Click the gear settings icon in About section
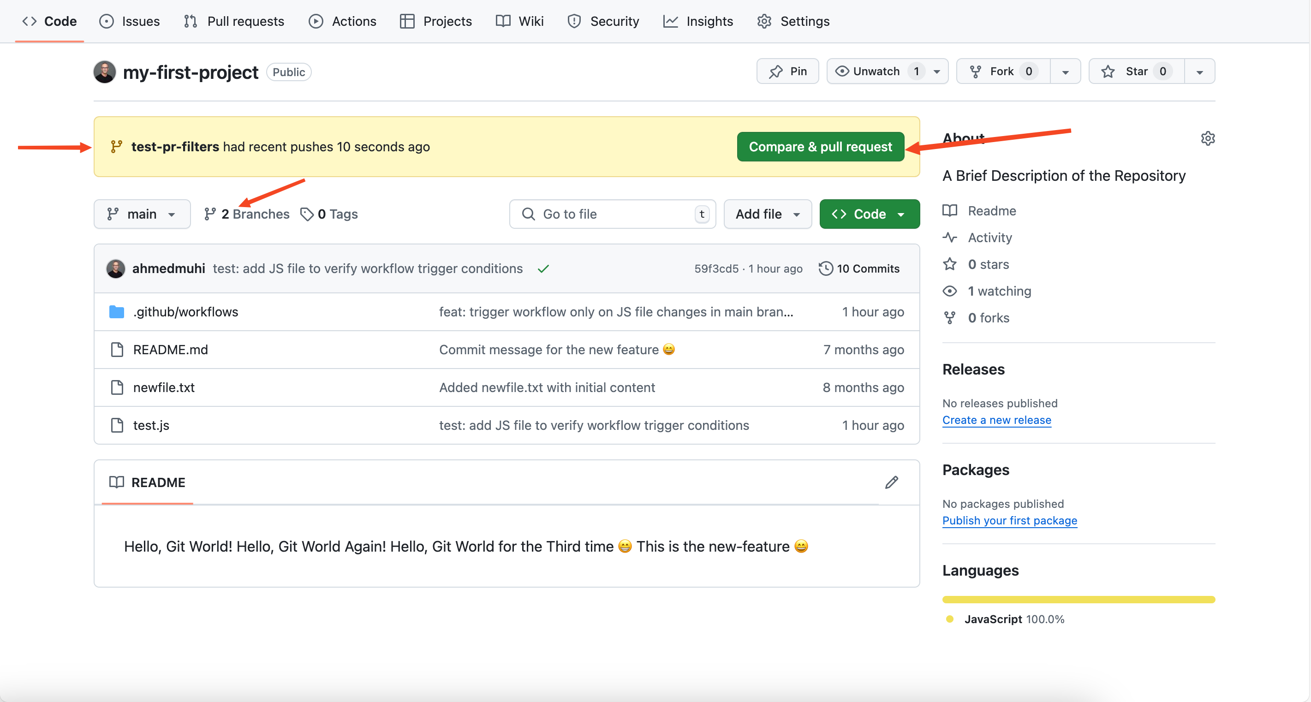This screenshot has height=702, width=1311. pyautogui.click(x=1208, y=139)
